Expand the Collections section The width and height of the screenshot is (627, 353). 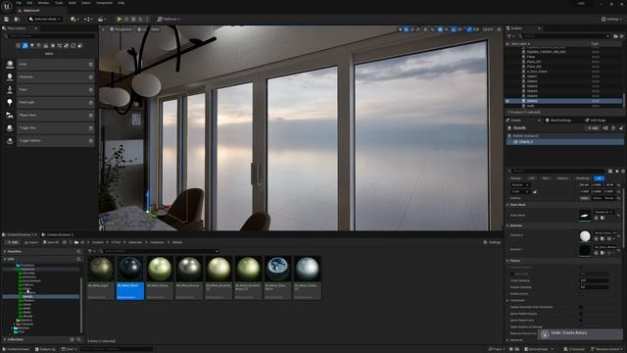5,339
